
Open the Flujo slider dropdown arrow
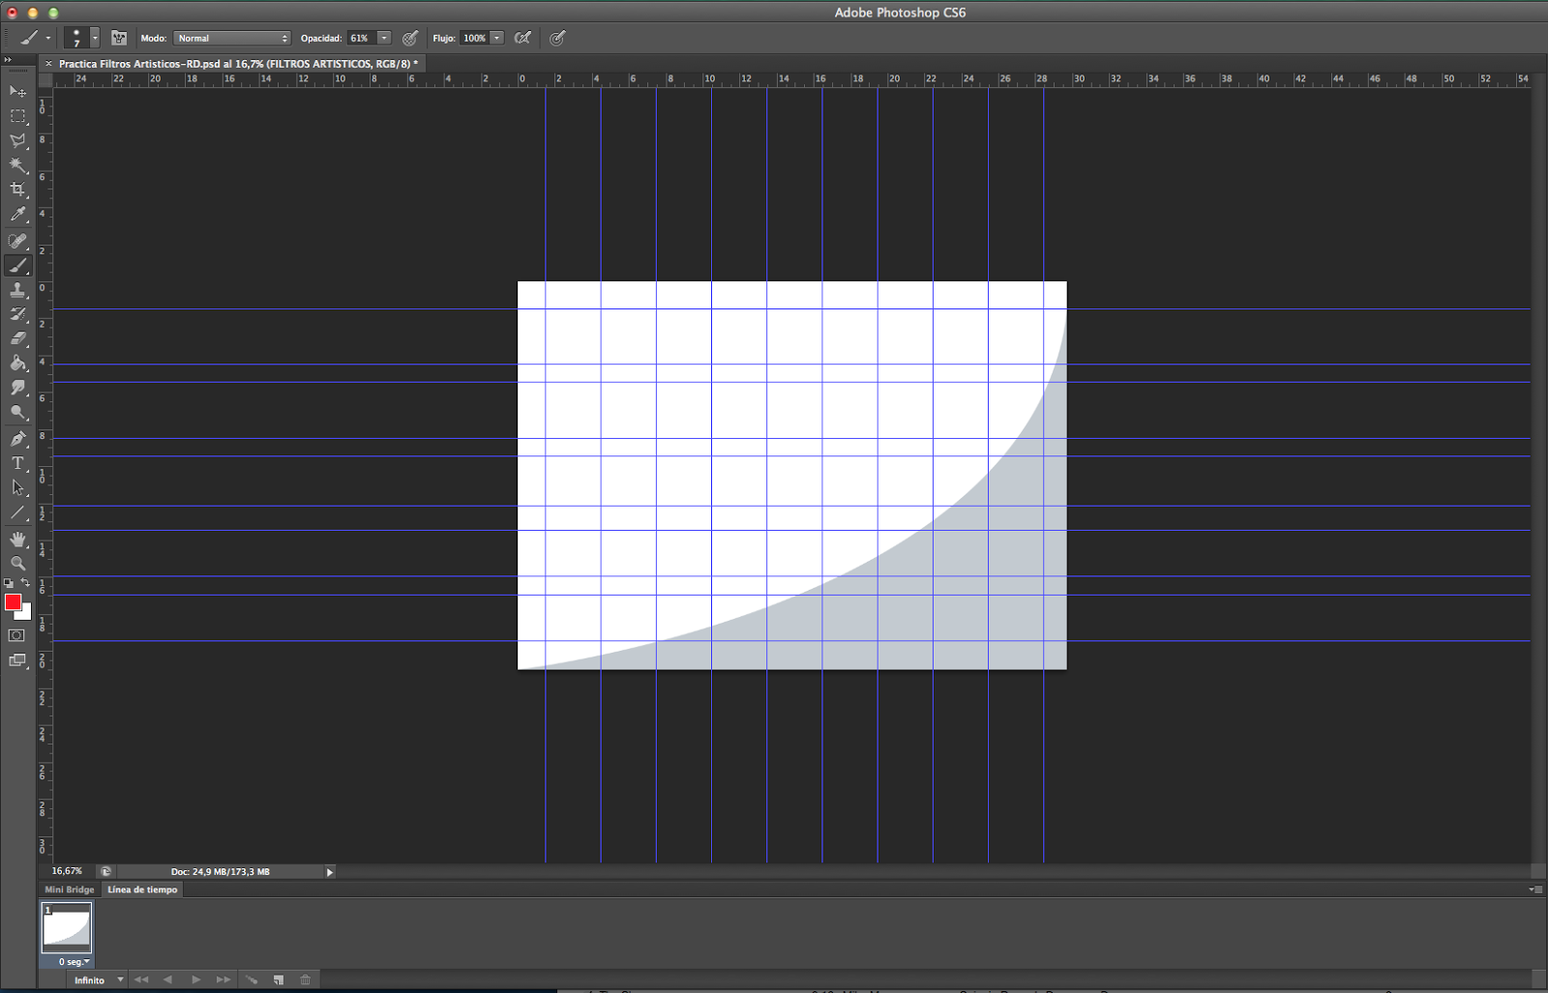(x=497, y=38)
